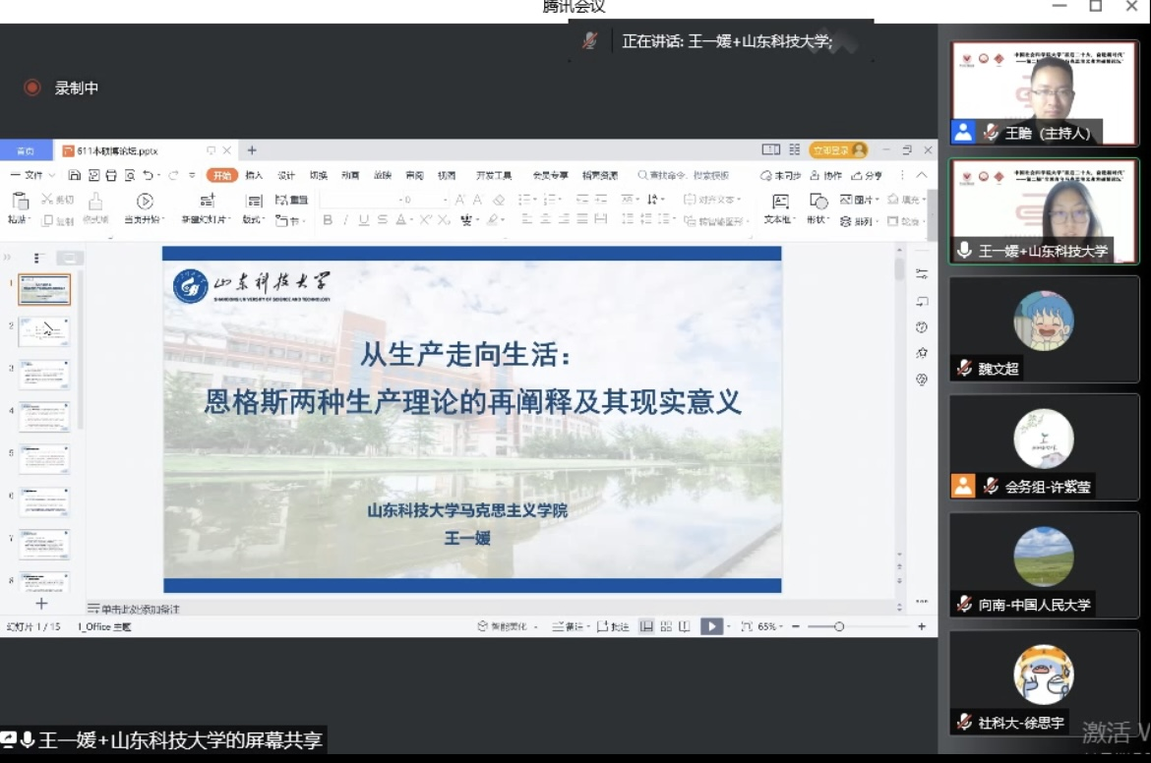This screenshot has height=763, width=1151.
Task: Toggle Underline formatting button
Action: click(x=364, y=220)
